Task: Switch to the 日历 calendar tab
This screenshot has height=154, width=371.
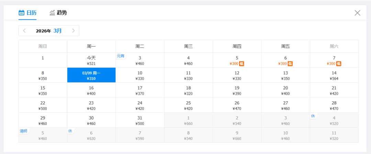Action: tap(27, 13)
